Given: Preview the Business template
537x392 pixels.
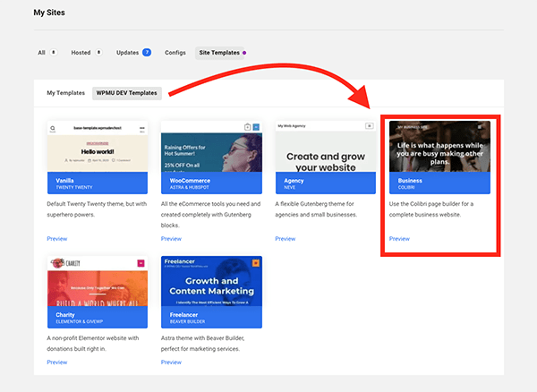Looking at the screenshot, I should pyautogui.click(x=399, y=239).
